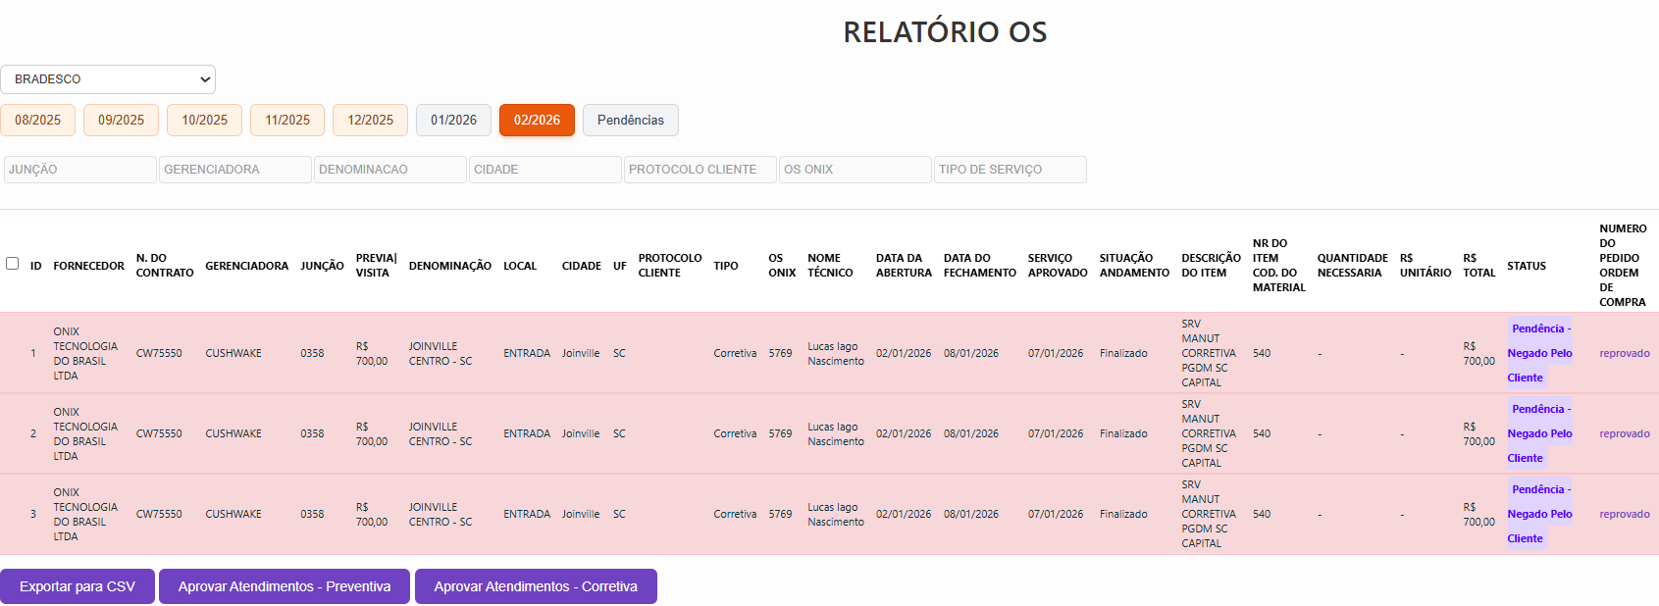Click the LOCAL column header
The height and width of the screenshot is (606, 1659).
pyautogui.click(x=520, y=266)
